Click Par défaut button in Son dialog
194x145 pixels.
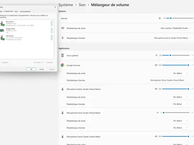tap(37, 62)
